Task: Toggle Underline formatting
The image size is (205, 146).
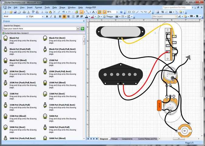Action: pos(55,17)
